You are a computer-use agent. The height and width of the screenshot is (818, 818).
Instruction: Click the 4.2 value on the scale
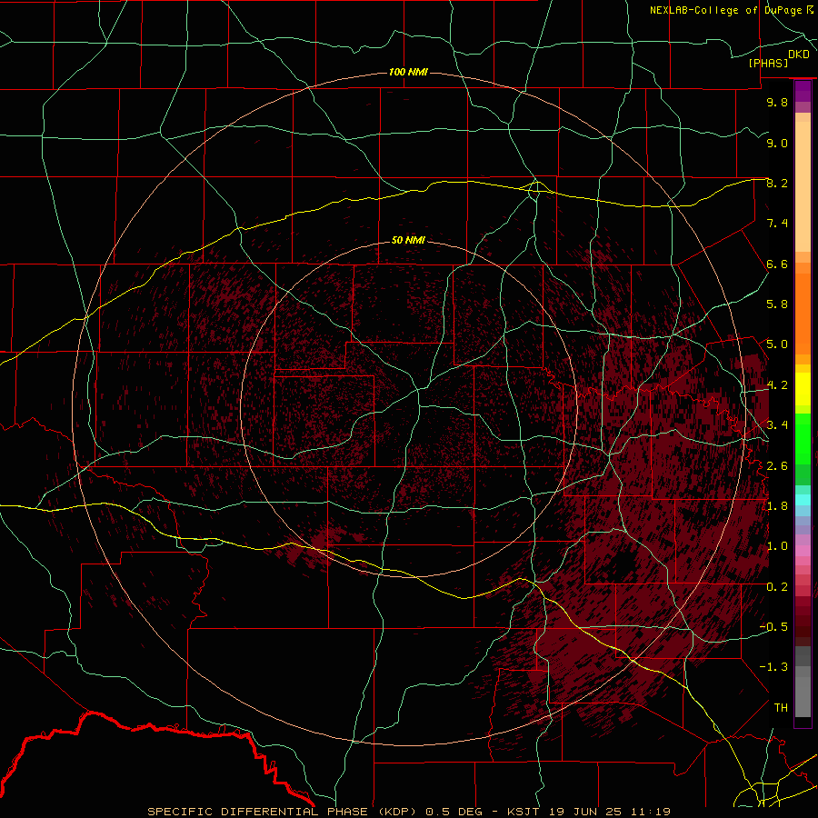[777, 385]
